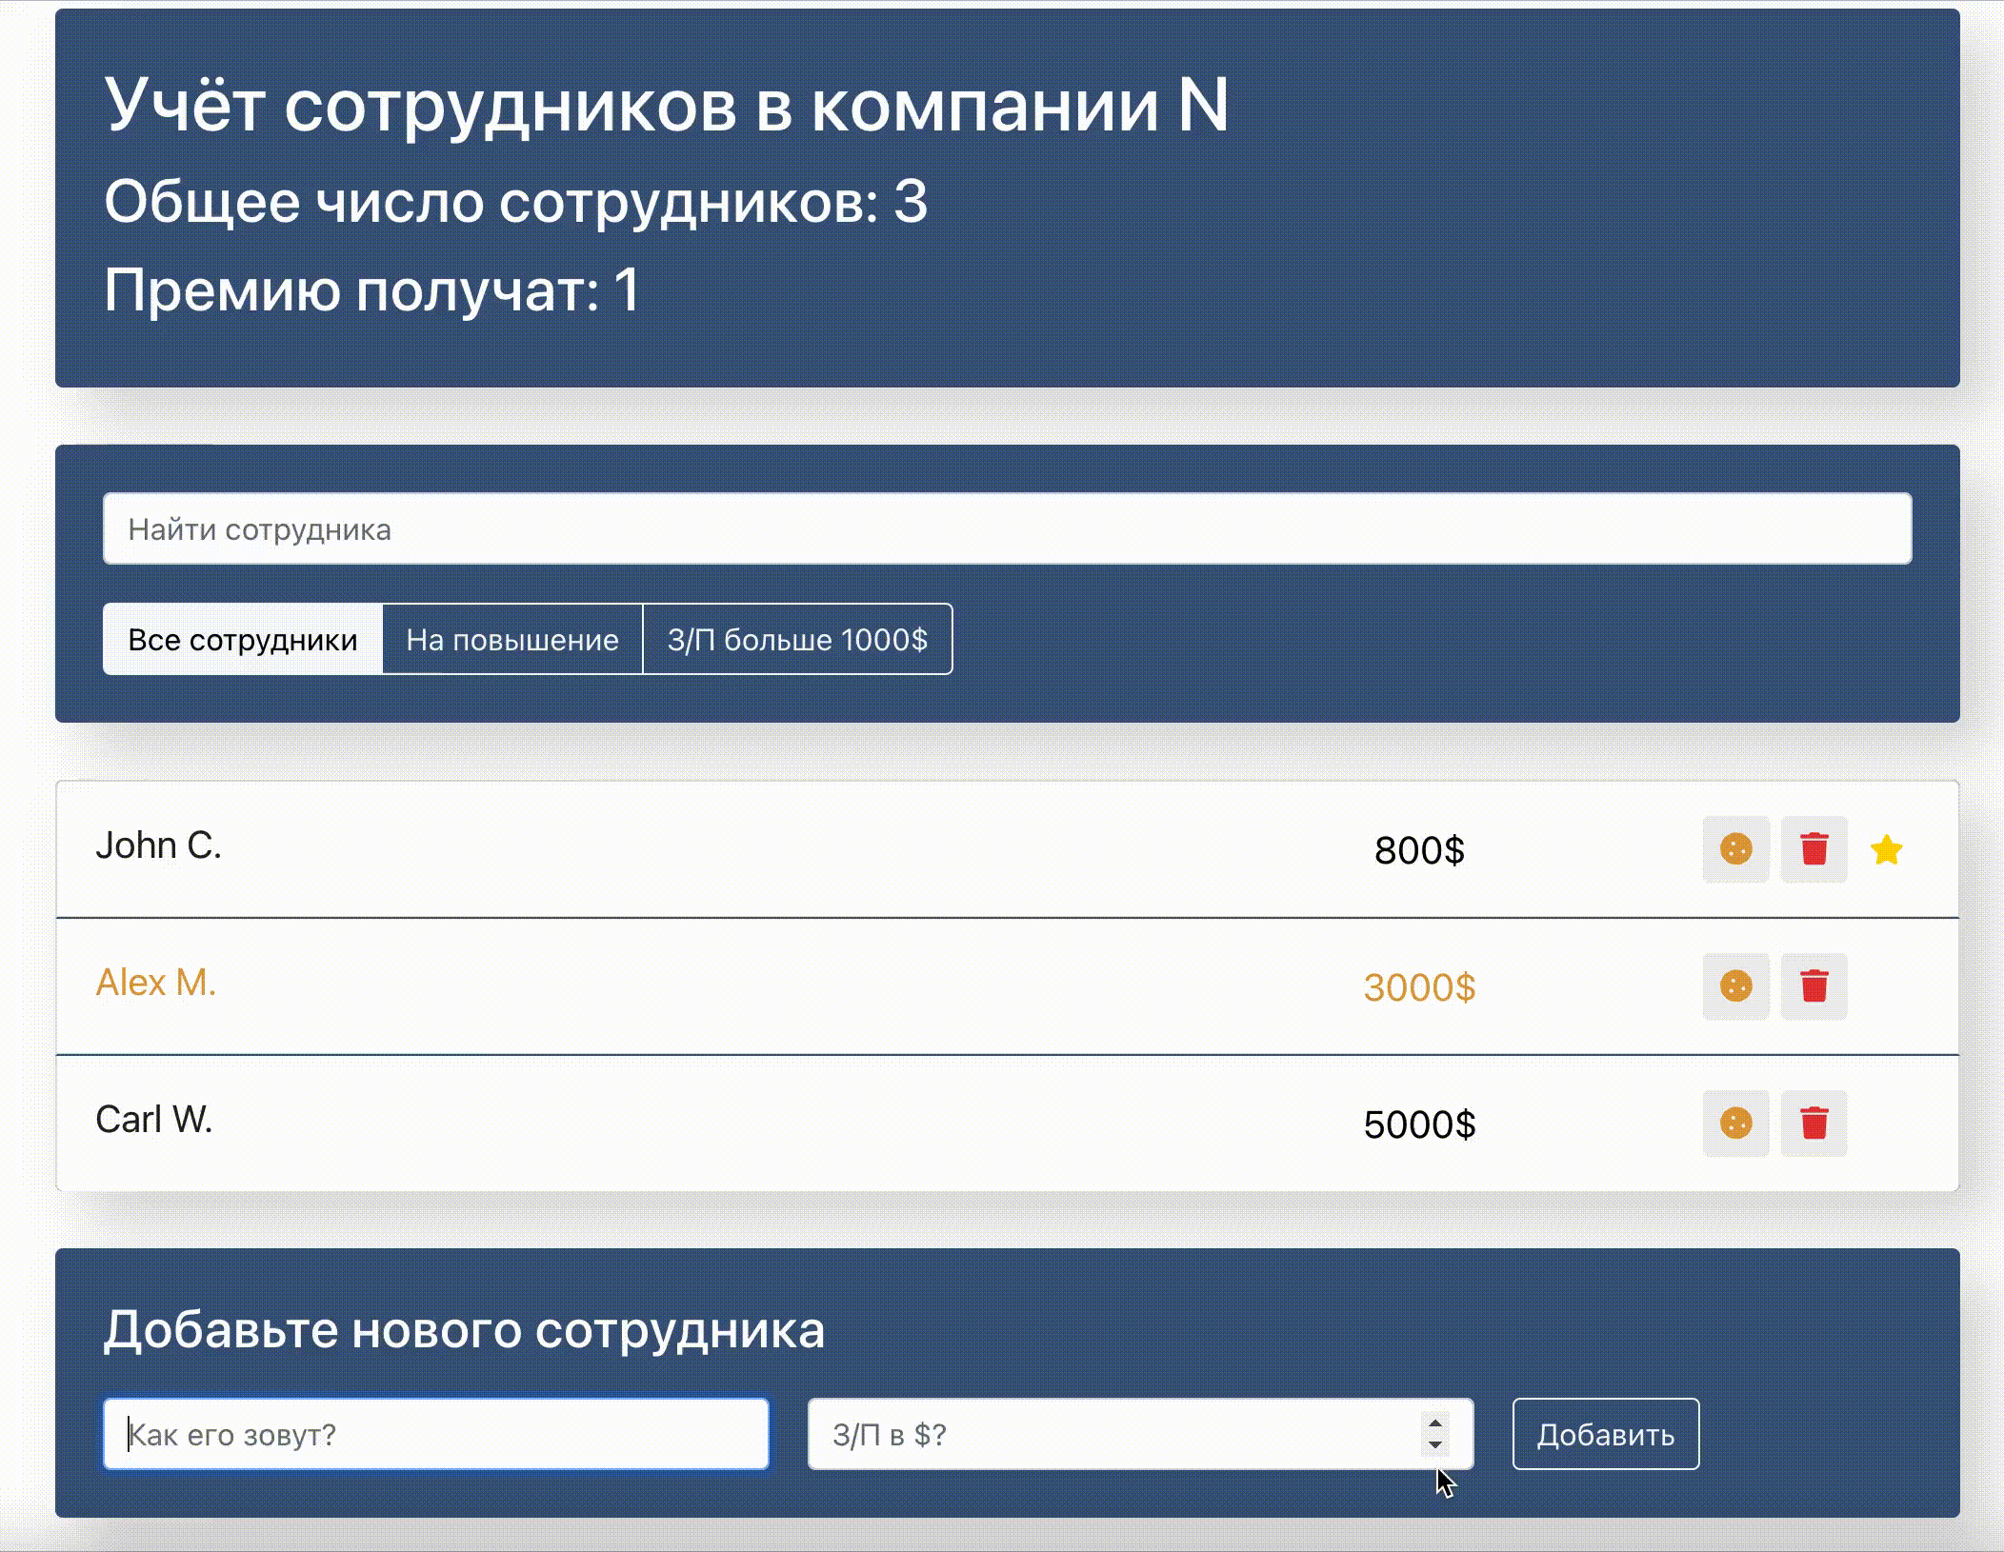Click Carl W.'s name in the list
2004x1552 pixels.
point(155,1120)
